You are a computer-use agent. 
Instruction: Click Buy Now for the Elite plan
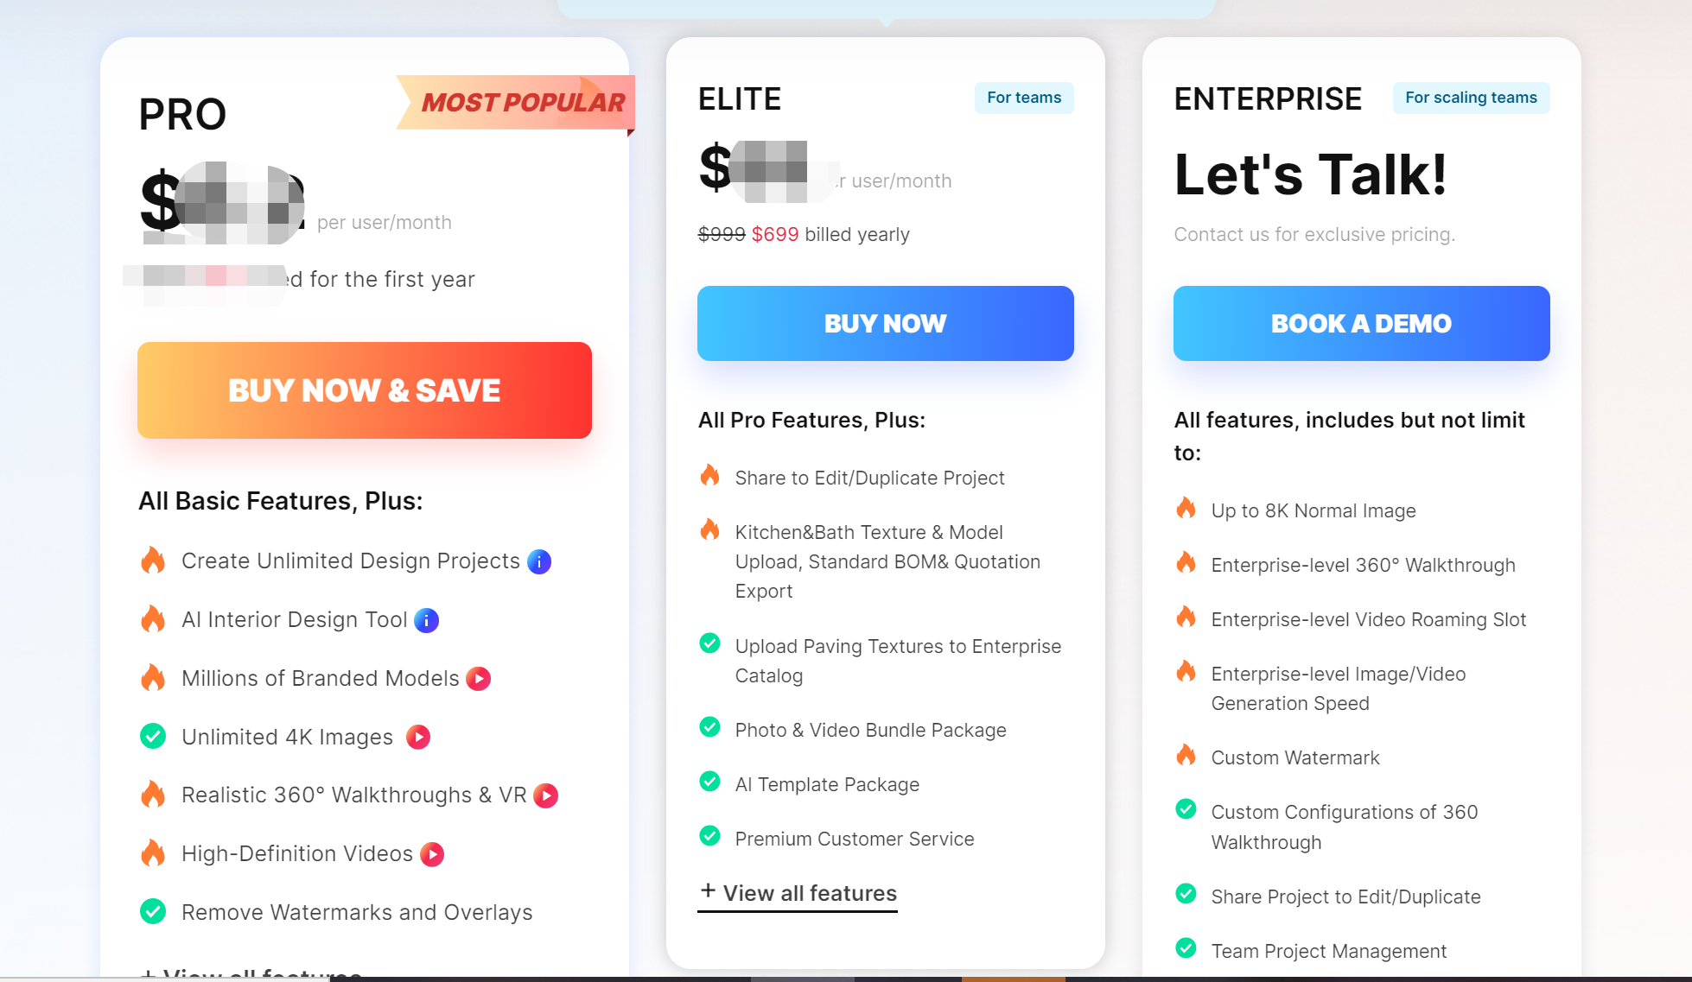pyautogui.click(x=885, y=323)
